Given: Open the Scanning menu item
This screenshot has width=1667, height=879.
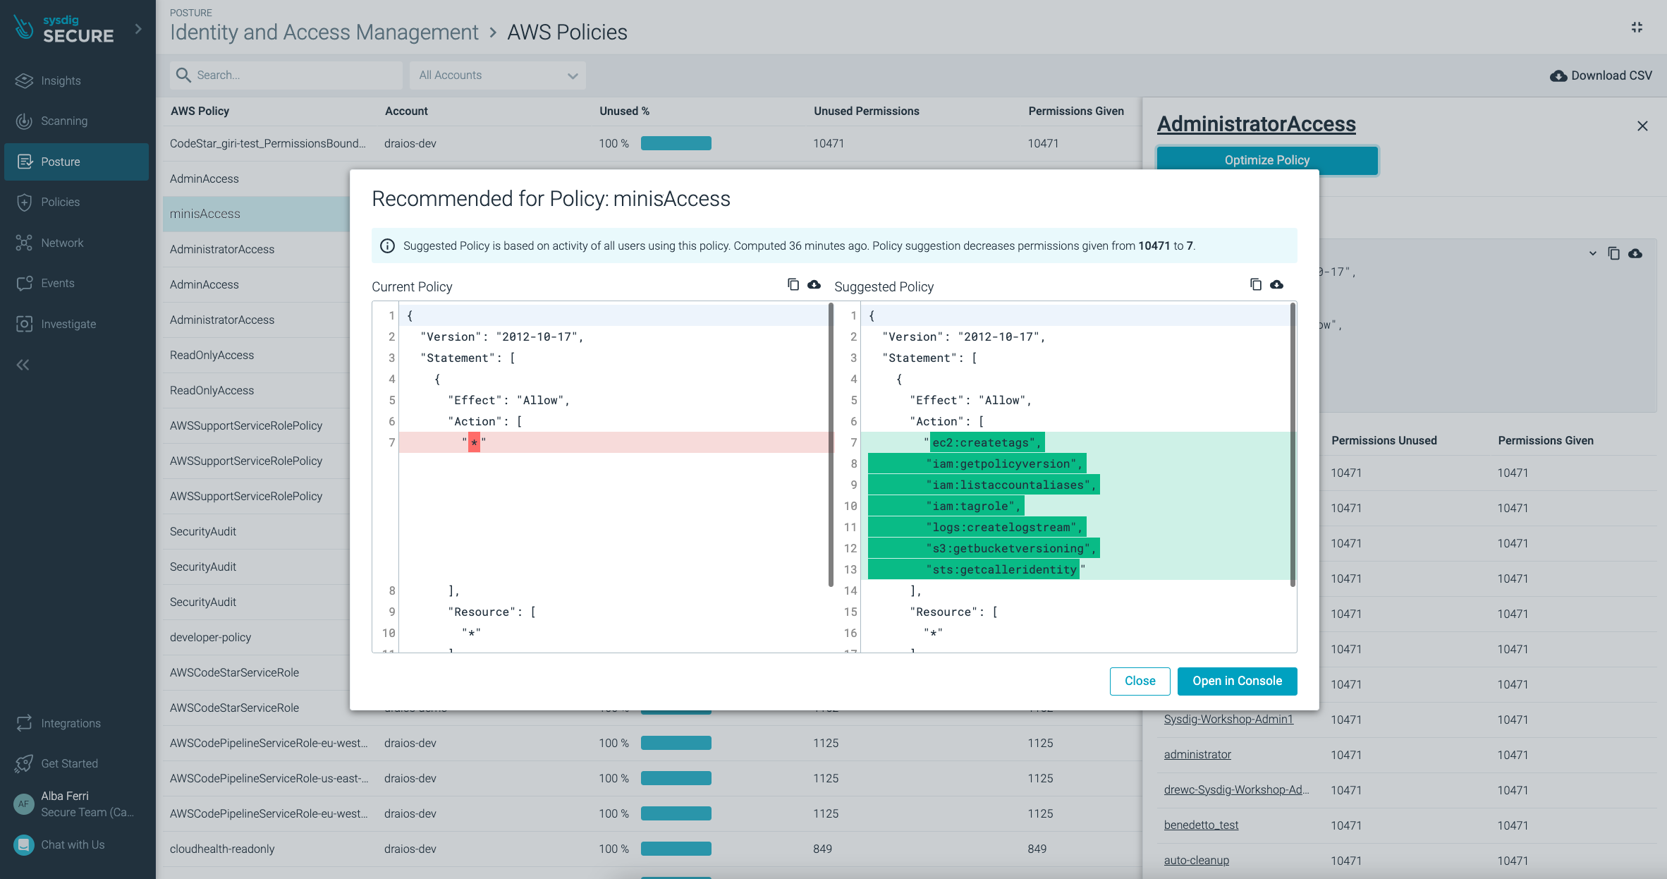Looking at the screenshot, I should click(x=63, y=121).
